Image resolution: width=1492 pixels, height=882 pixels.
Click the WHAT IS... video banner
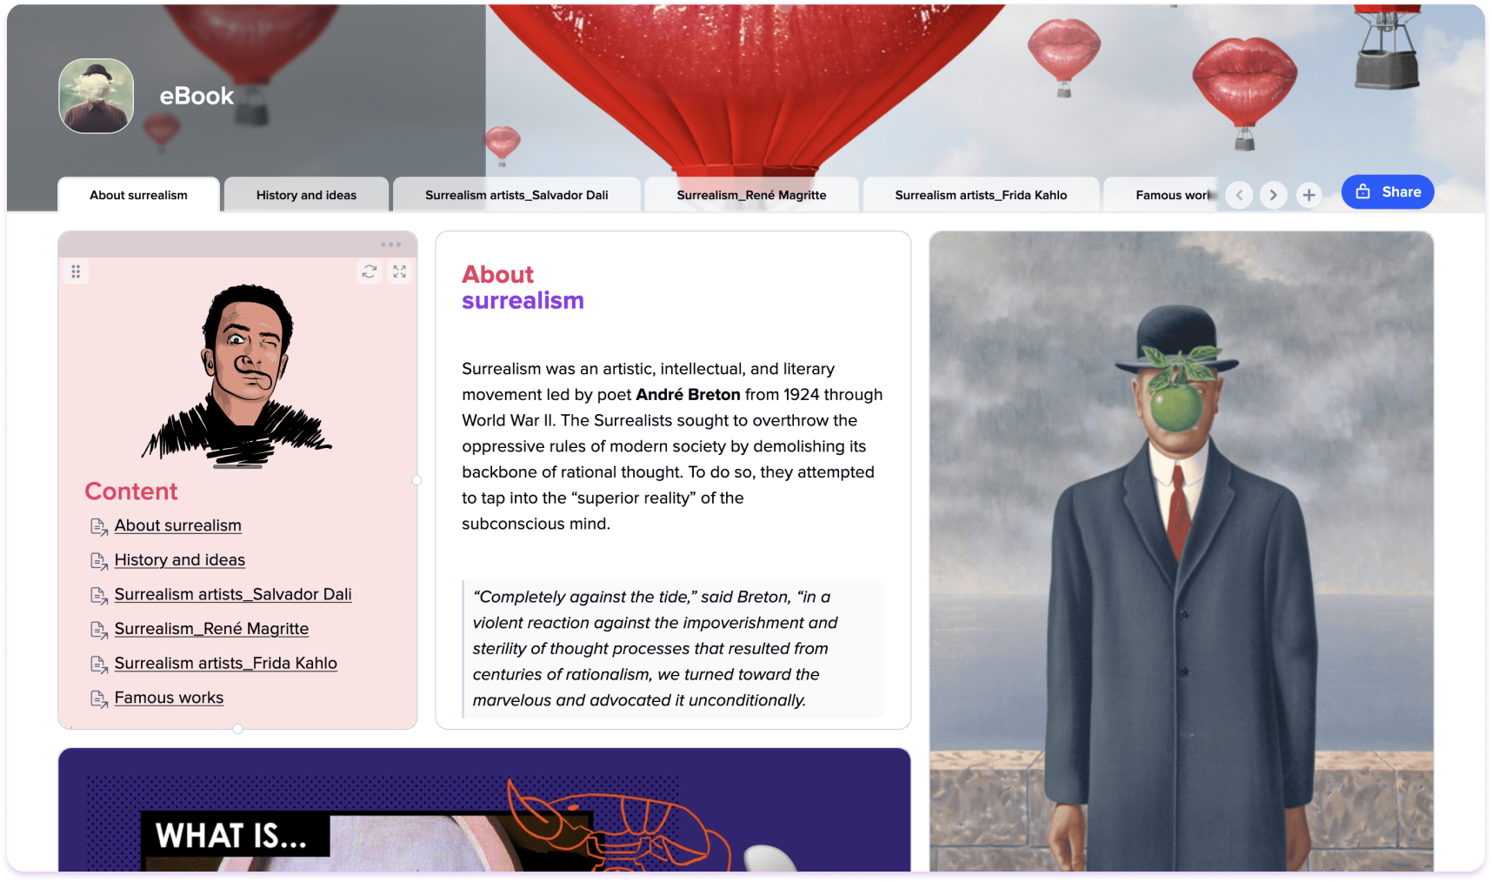(484, 810)
